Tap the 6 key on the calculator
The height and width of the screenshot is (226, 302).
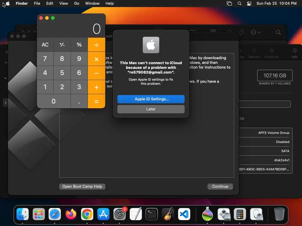(79, 73)
